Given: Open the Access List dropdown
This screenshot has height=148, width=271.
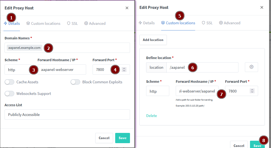Looking at the screenshot, I should tap(67, 115).
